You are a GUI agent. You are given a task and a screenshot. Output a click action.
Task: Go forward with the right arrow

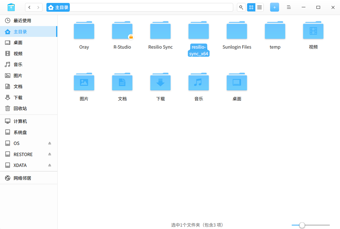coord(38,7)
